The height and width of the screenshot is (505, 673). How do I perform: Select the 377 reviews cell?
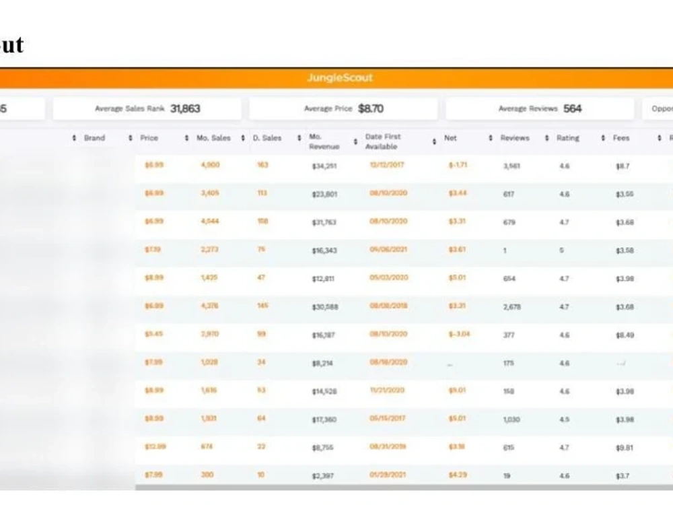coord(509,335)
